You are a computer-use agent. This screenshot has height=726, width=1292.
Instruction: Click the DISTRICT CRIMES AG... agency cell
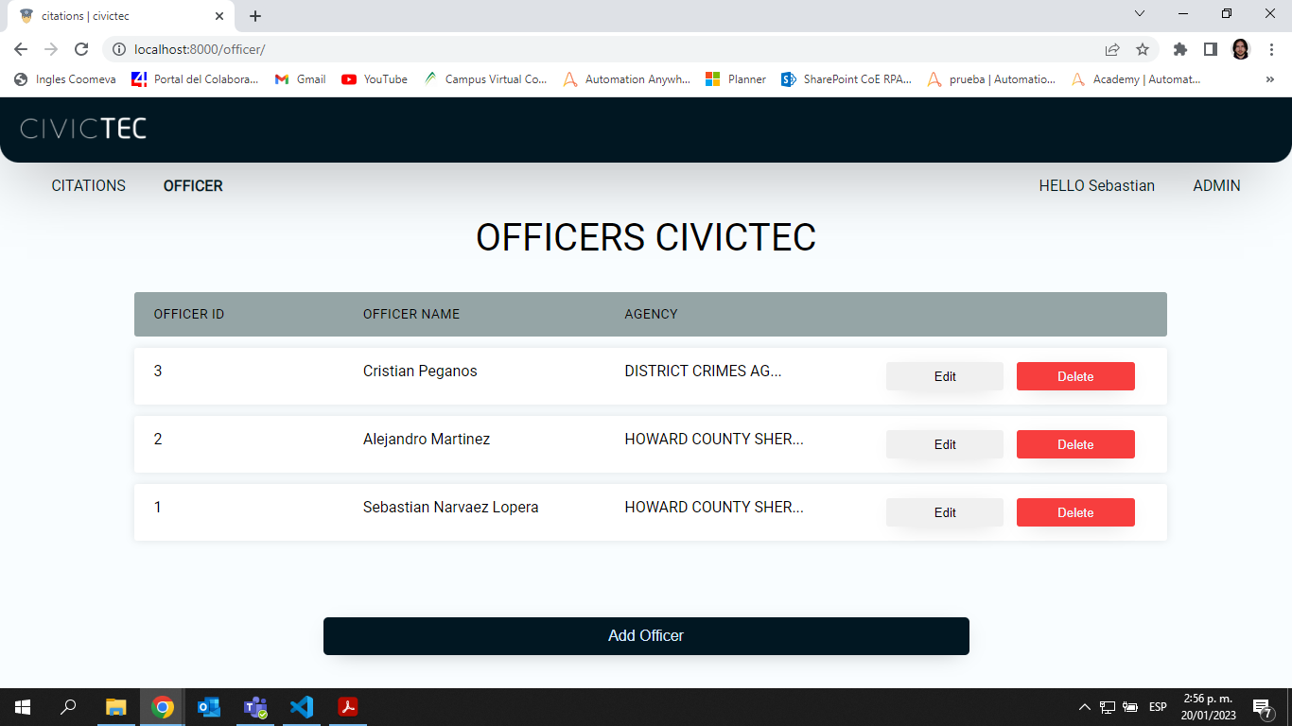703,371
